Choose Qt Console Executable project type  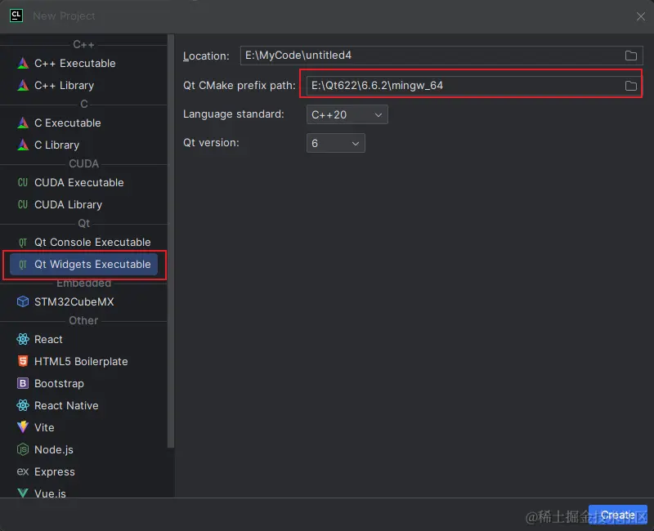click(x=84, y=242)
